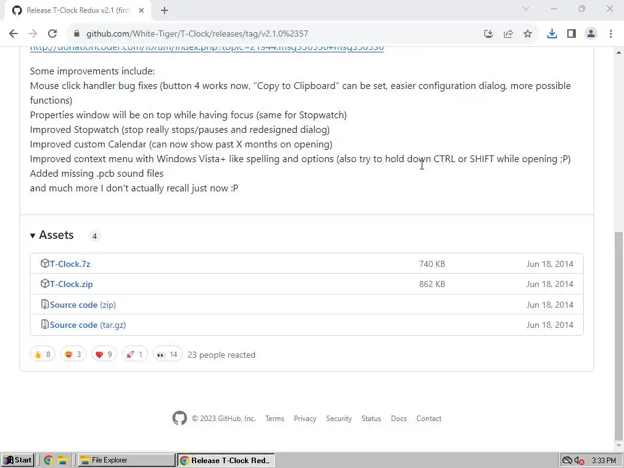Screen dimensions: 624x468
Task: Toggle the thumbs up reaction with 8
Action: [x=43, y=354]
